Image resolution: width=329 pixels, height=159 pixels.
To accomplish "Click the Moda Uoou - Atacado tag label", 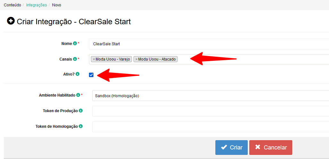I will 157,59.
